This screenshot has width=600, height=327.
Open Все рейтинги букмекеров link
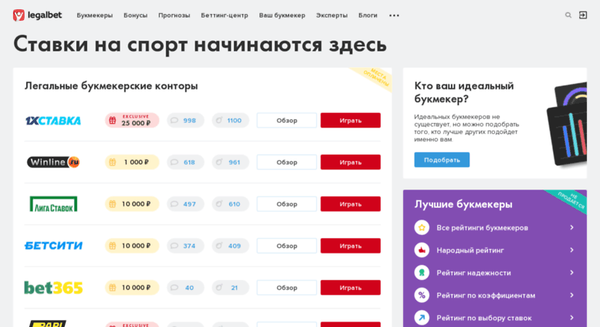click(x=482, y=228)
